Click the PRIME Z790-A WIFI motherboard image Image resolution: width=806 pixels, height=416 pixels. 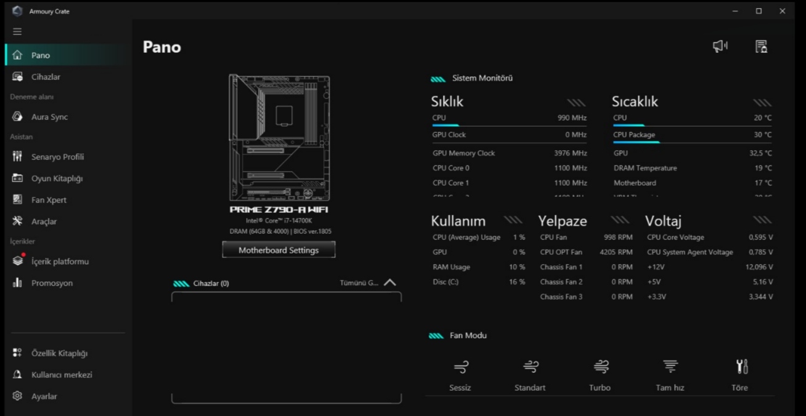[279, 138]
